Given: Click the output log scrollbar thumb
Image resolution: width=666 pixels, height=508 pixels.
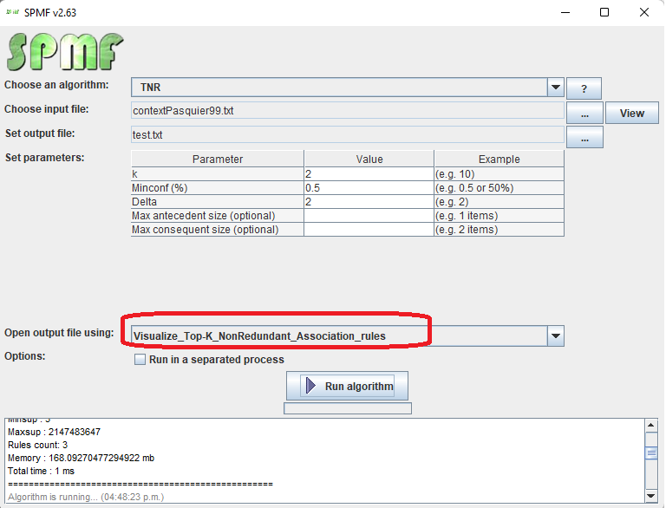Looking at the screenshot, I should (651, 453).
